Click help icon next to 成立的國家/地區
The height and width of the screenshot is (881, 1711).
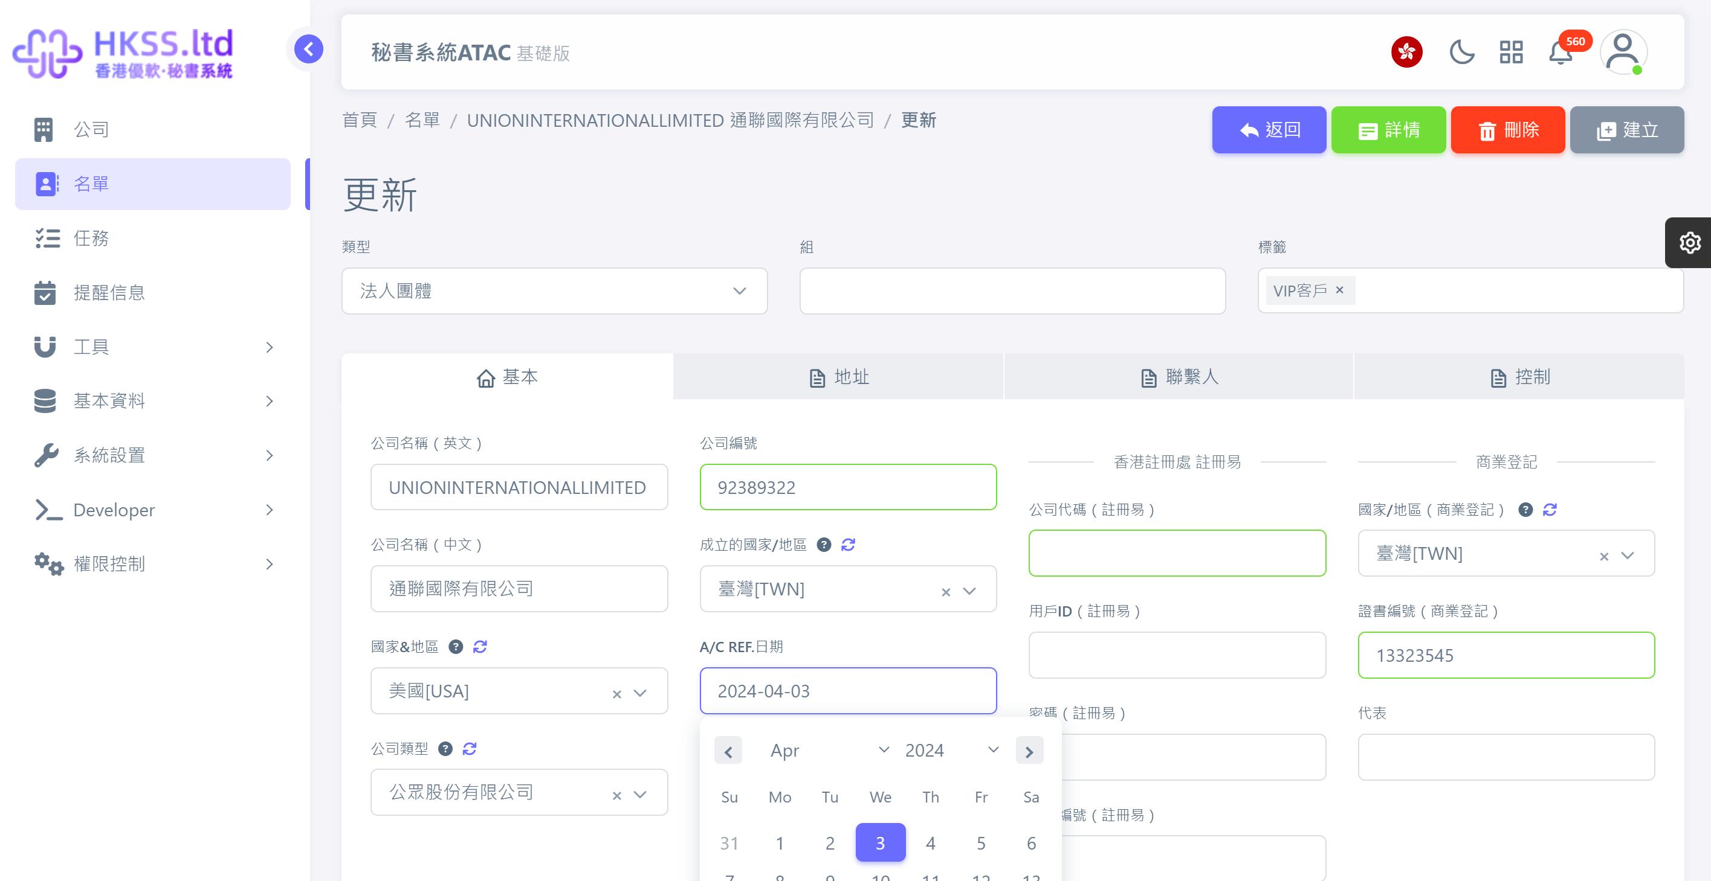tap(824, 545)
